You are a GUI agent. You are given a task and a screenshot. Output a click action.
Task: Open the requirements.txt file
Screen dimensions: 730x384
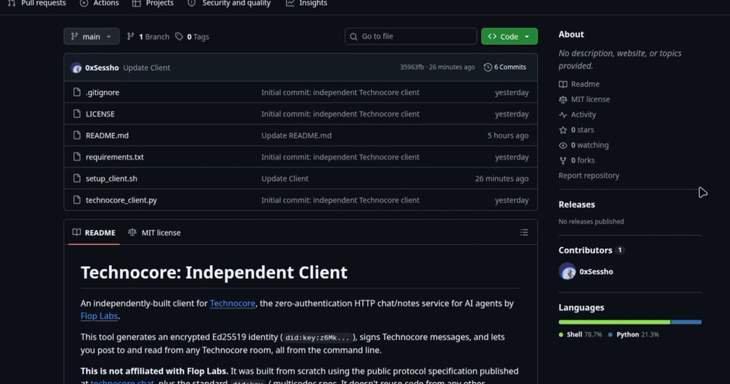[114, 157]
